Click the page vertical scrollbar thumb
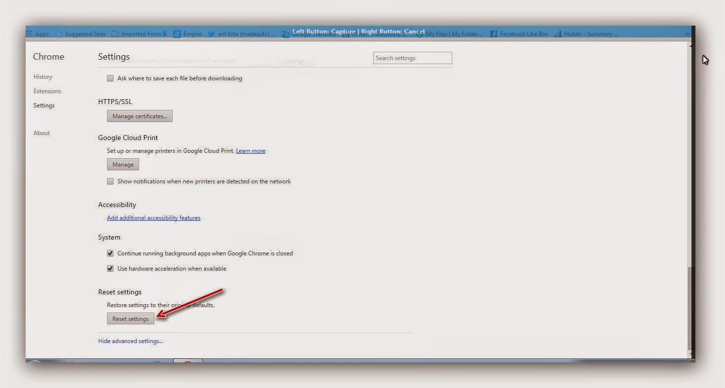This screenshot has height=388, width=725. point(690,308)
